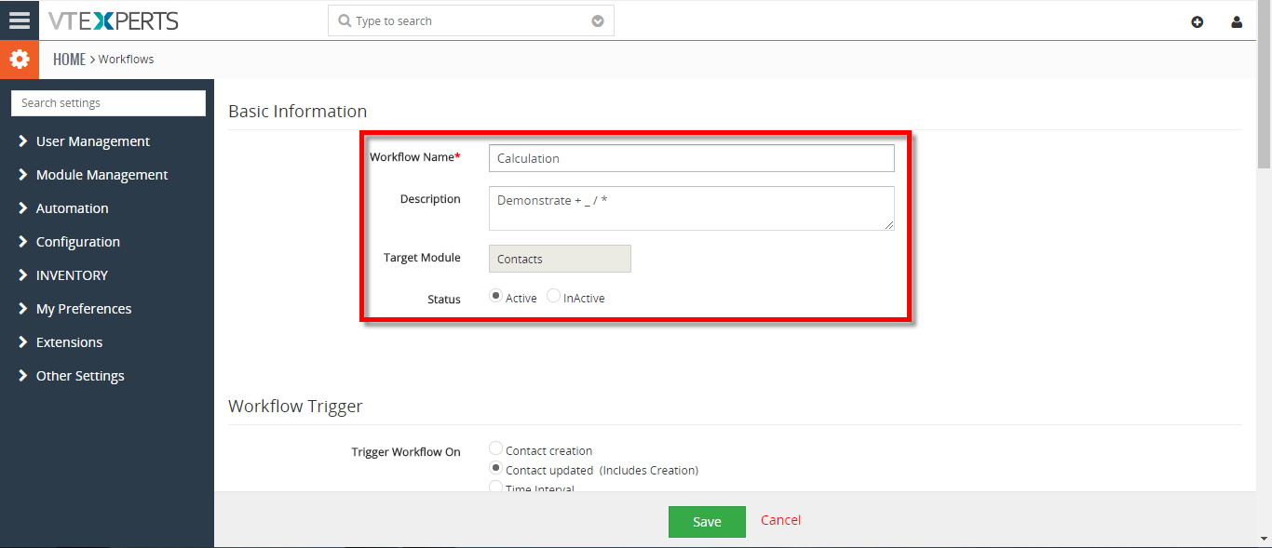
Task: Click the red Cancel link
Action: coord(780,520)
